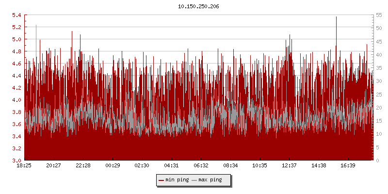The height and width of the screenshot is (194, 388).
Task: Click the min ping red legend swatch
Action: click(x=161, y=180)
